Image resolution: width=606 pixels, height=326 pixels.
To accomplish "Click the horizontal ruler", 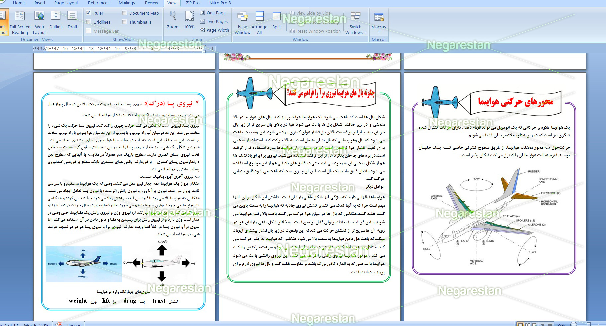I will pos(125,49).
